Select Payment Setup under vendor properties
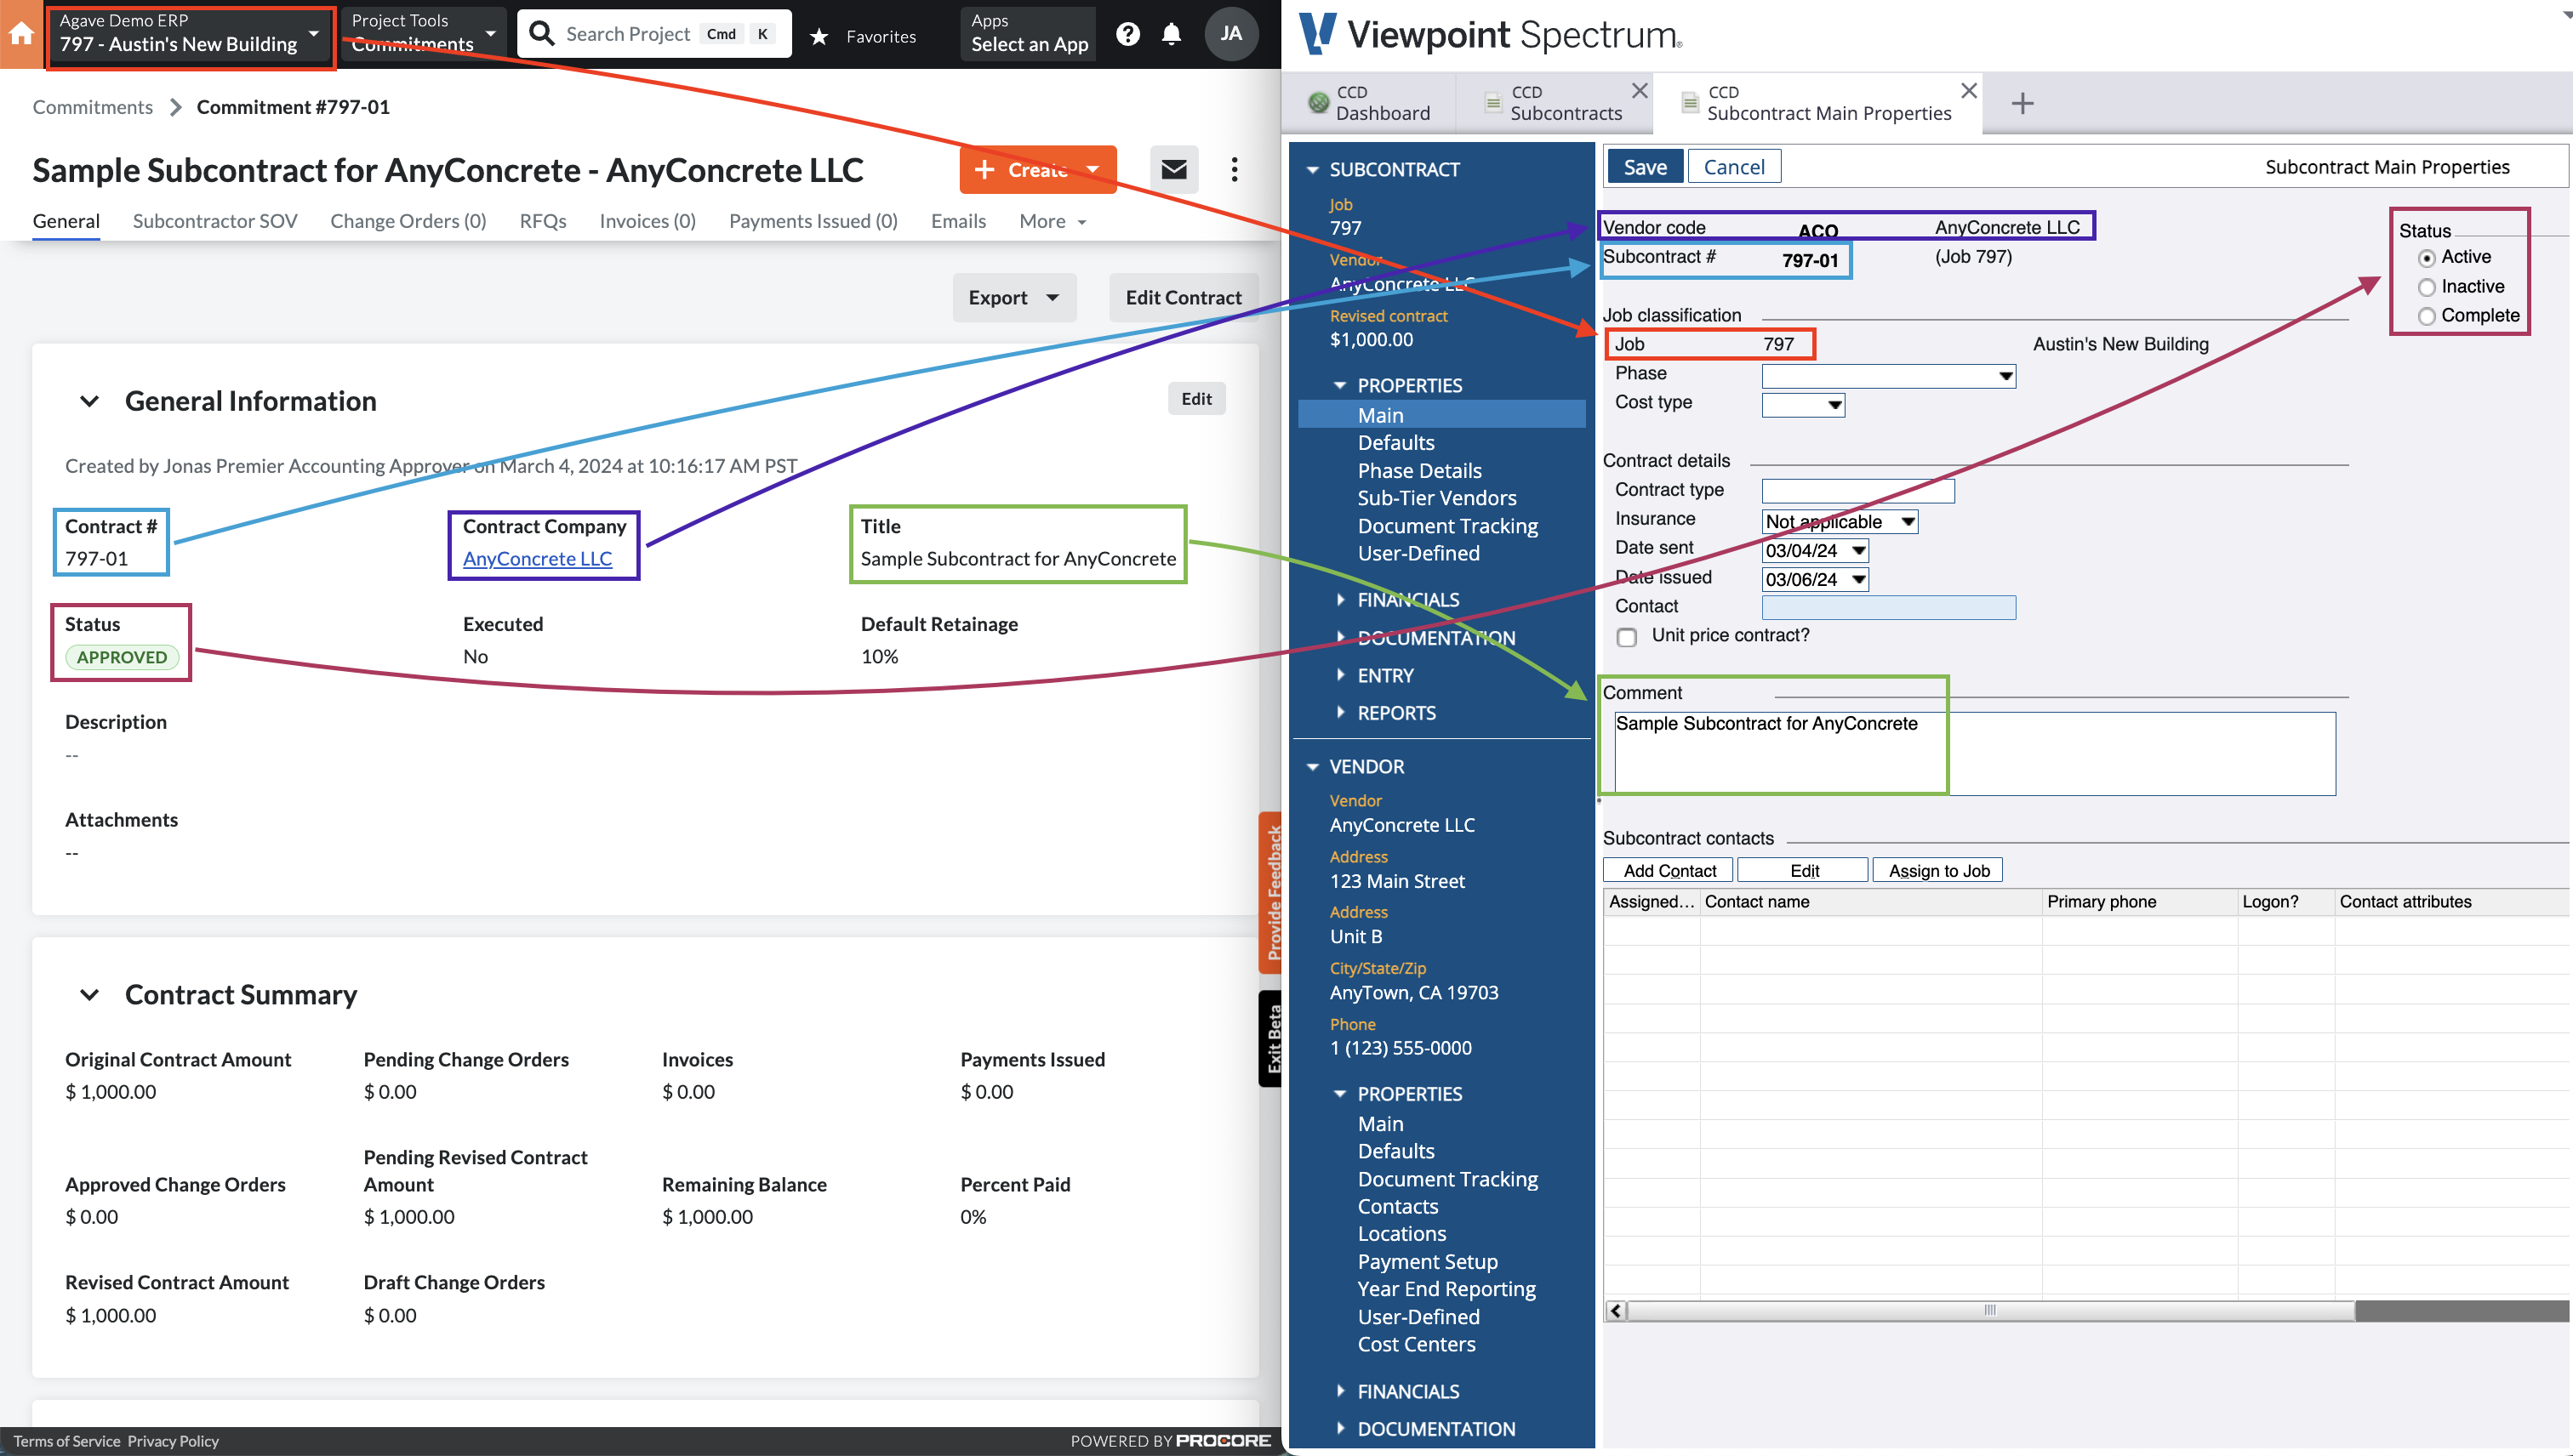2573x1456 pixels. coord(1427,1261)
